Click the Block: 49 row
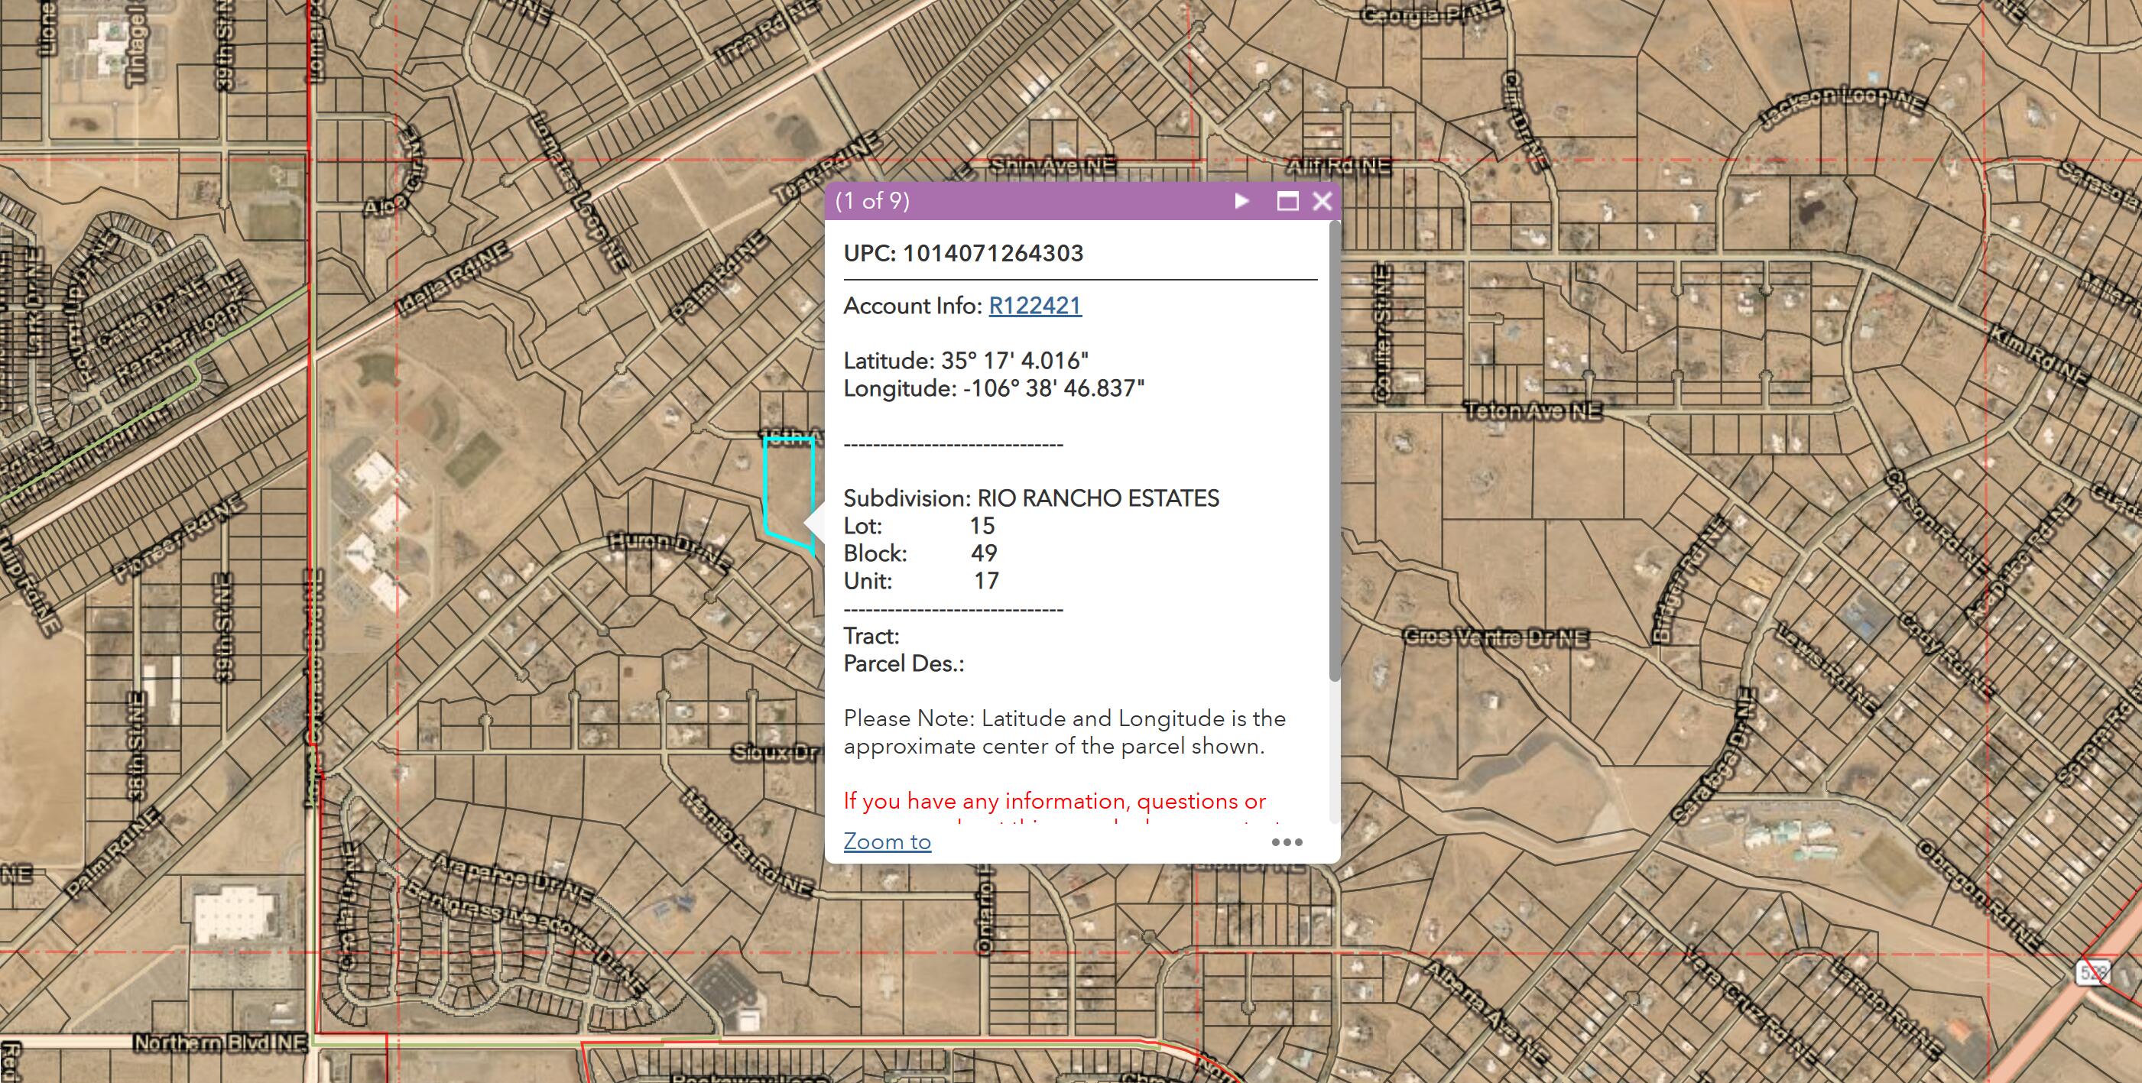2142x1083 pixels. pyautogui.click(x=920, y=553)
